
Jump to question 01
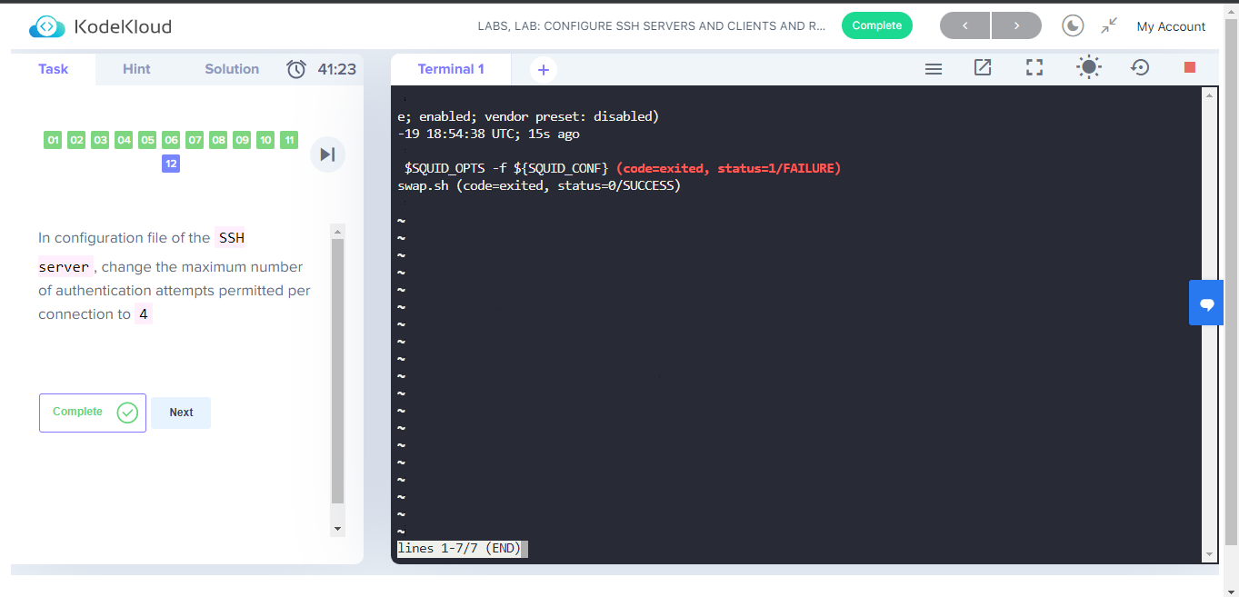[53, 140]
